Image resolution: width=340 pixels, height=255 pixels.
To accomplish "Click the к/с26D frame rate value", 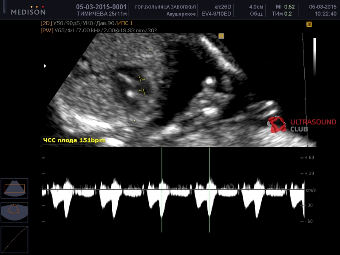I will tap(223, 7).
